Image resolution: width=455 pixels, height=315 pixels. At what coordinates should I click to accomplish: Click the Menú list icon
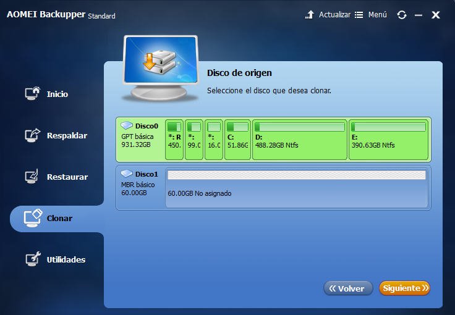tap(359, 15)
